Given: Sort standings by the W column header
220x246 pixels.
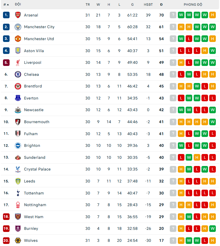Looking at the screenshot, I should [98, 4].
